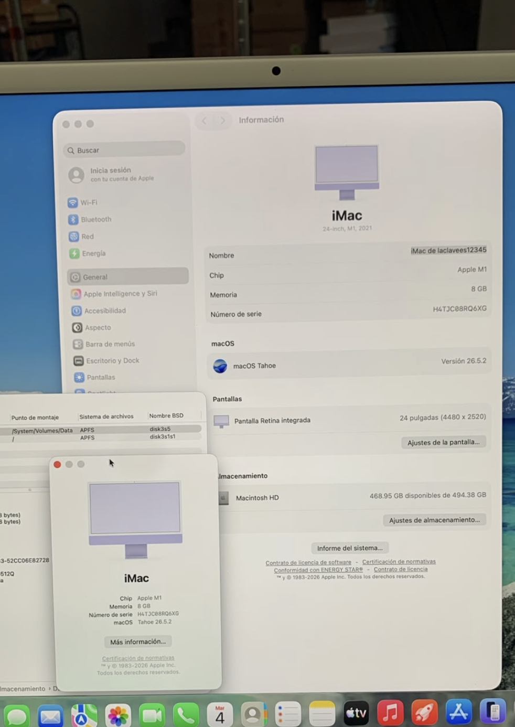The width and height of the screenshot is (515, 727).
Task: Click the macOS Tahoe icon in Información
Action: [x=220, y=366]
